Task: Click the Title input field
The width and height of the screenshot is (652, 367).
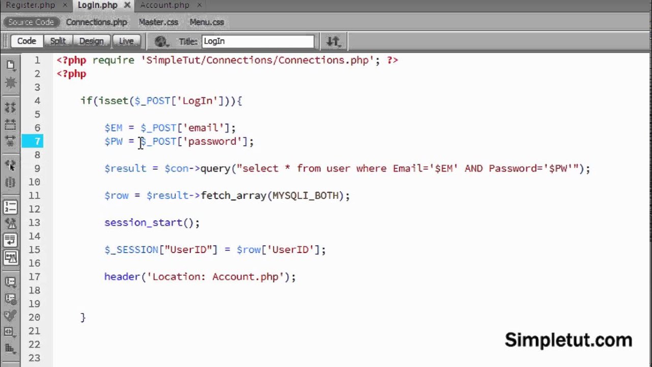Action: click(258, 41)
